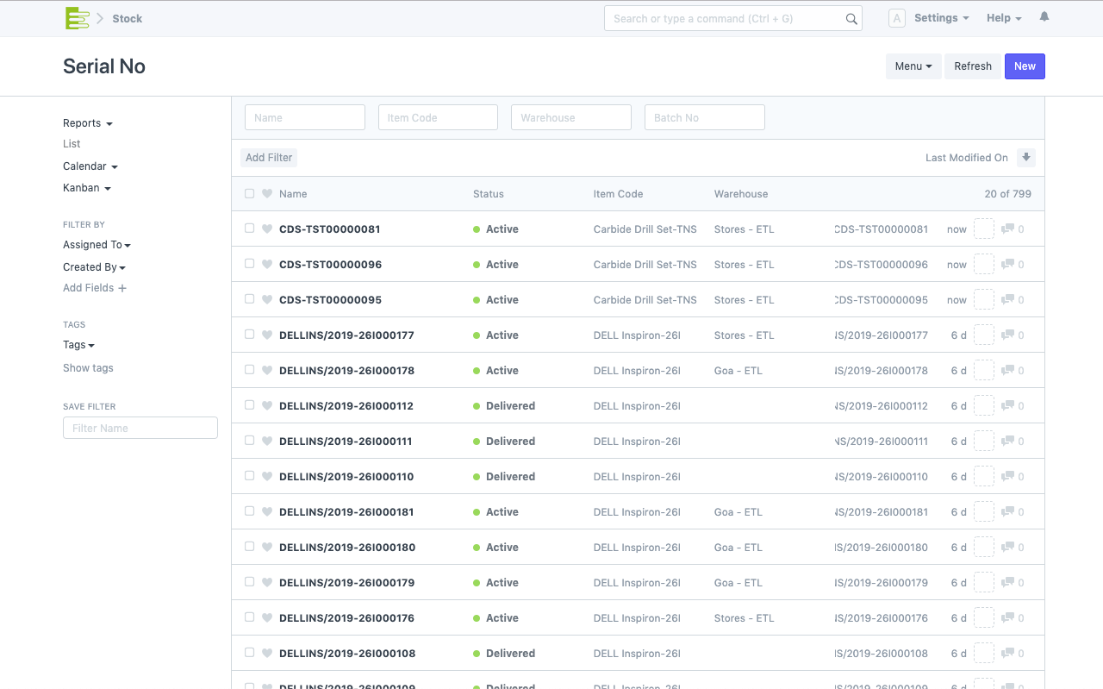Click the plus icon beside Add Fields
This screenshot has height=689, width=1103.
122,288
